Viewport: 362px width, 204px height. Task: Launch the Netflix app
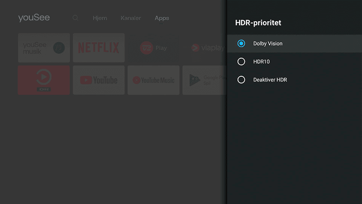pos(99,48)
